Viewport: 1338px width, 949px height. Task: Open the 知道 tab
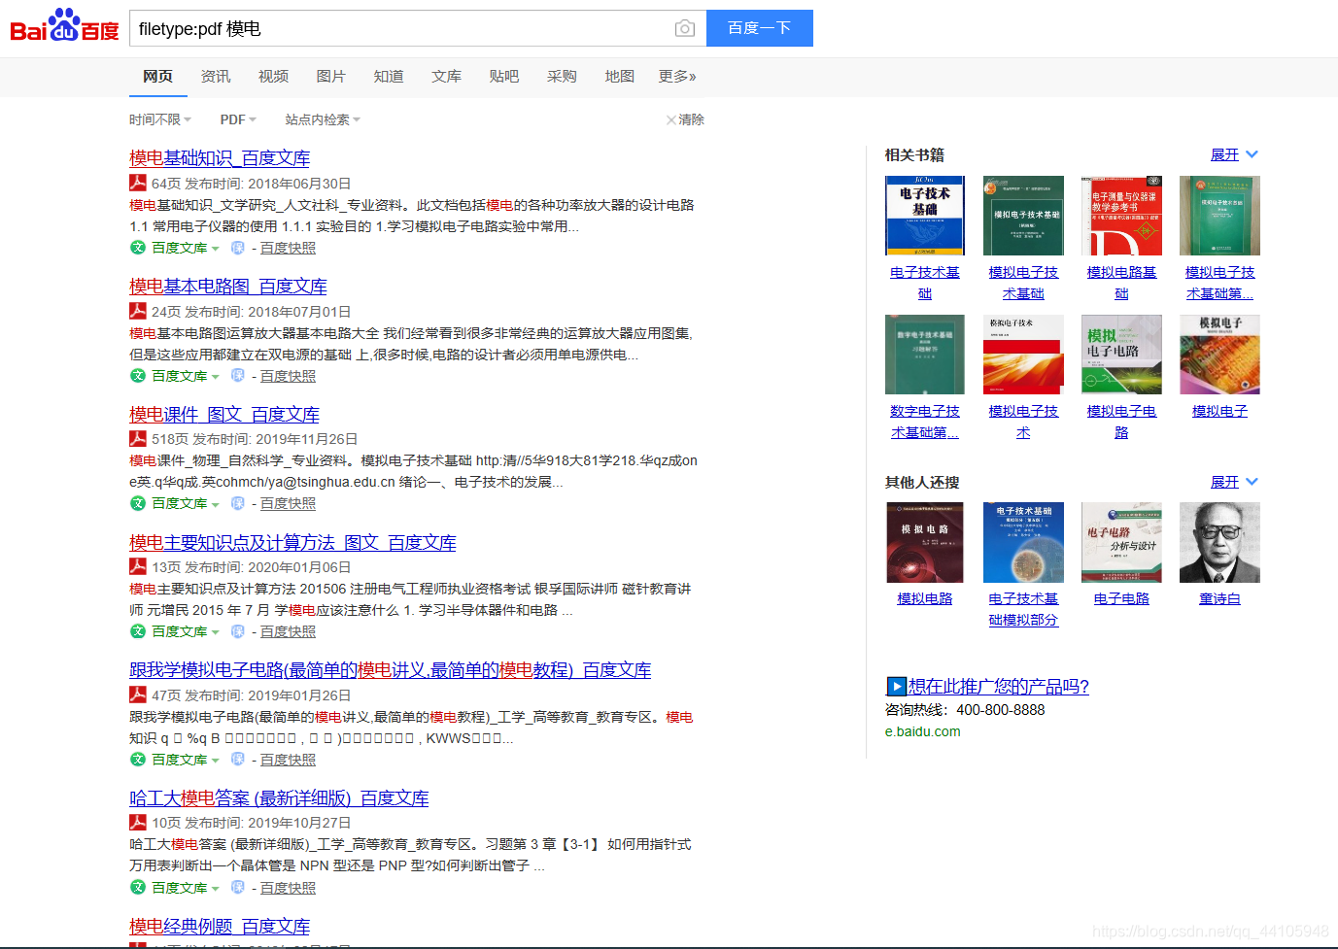click(389, 76)
